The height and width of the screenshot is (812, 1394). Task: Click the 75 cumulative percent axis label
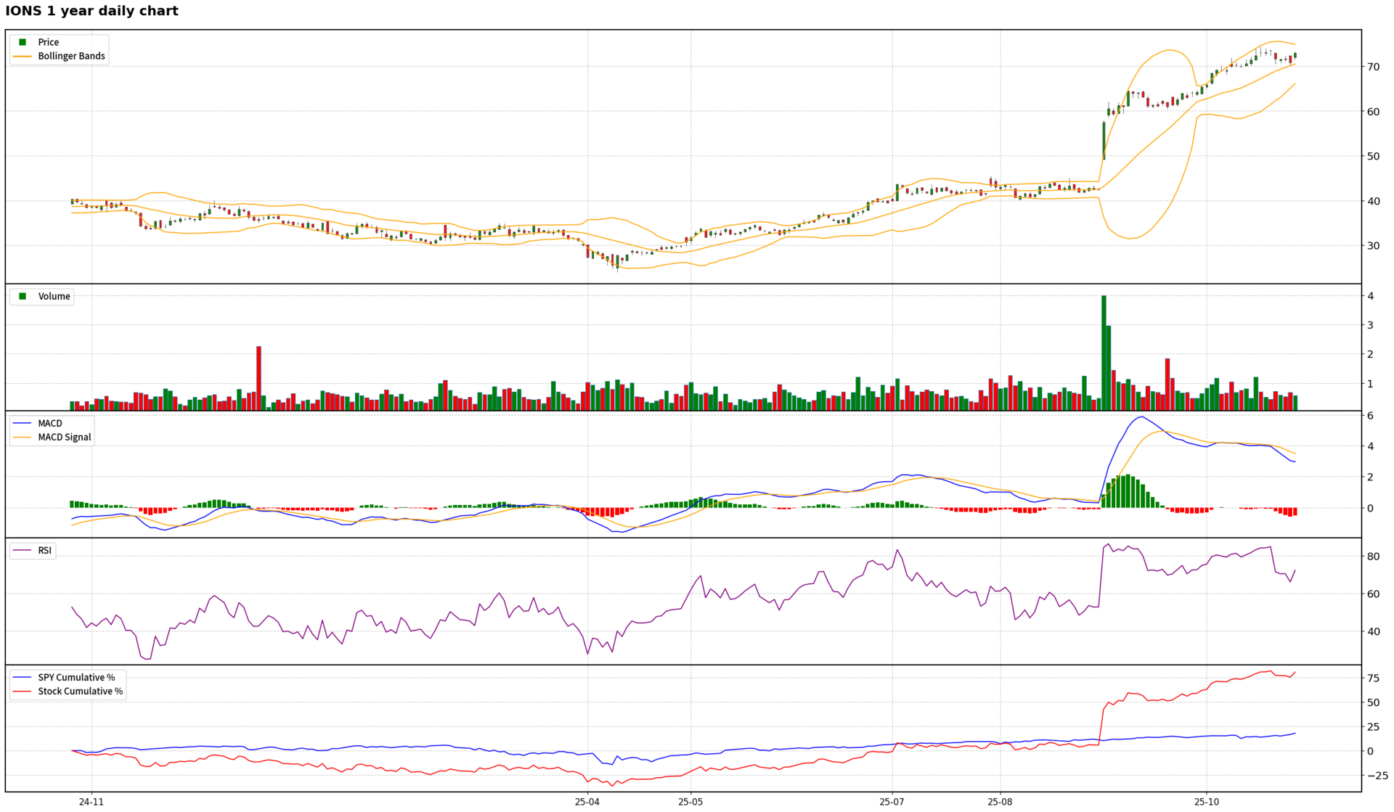(1373, 678)
